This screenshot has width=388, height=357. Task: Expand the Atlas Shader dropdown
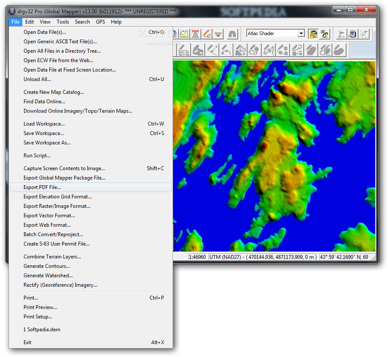pos(301,33)
